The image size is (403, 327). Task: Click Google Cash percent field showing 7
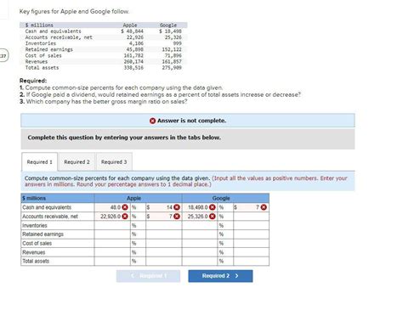click(251, 207)
